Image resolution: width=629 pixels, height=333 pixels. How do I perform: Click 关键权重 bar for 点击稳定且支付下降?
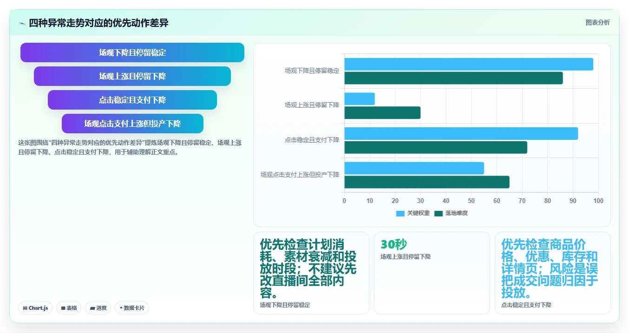[461, 134]
